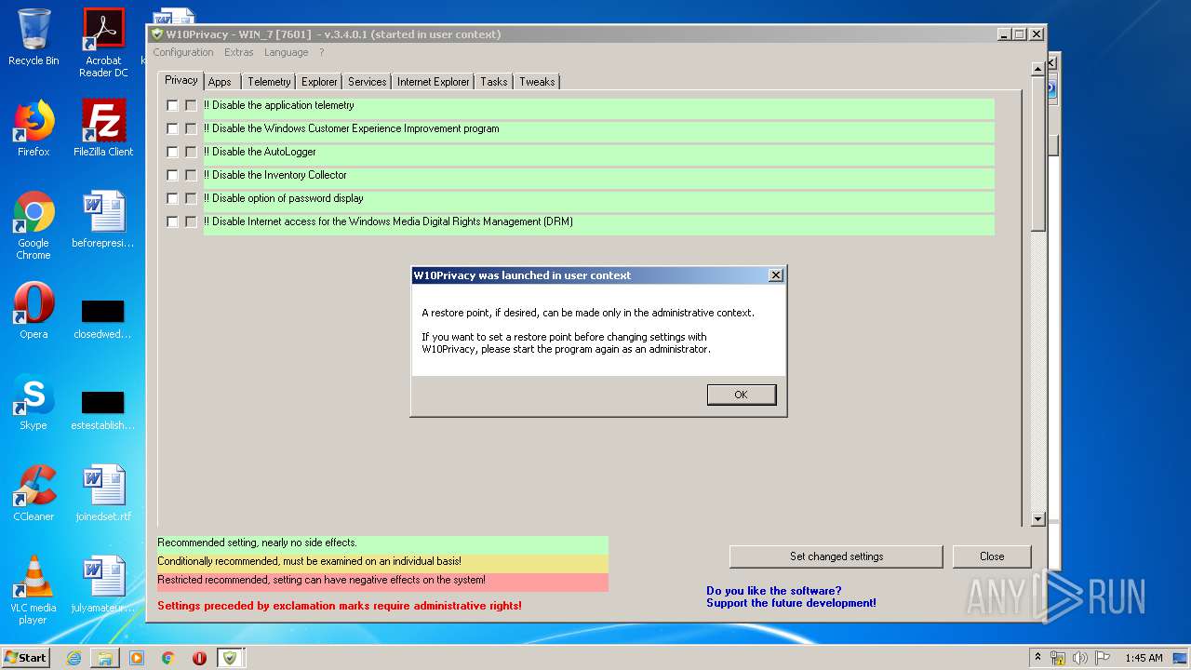Open the Language menu

click(286, 52)
